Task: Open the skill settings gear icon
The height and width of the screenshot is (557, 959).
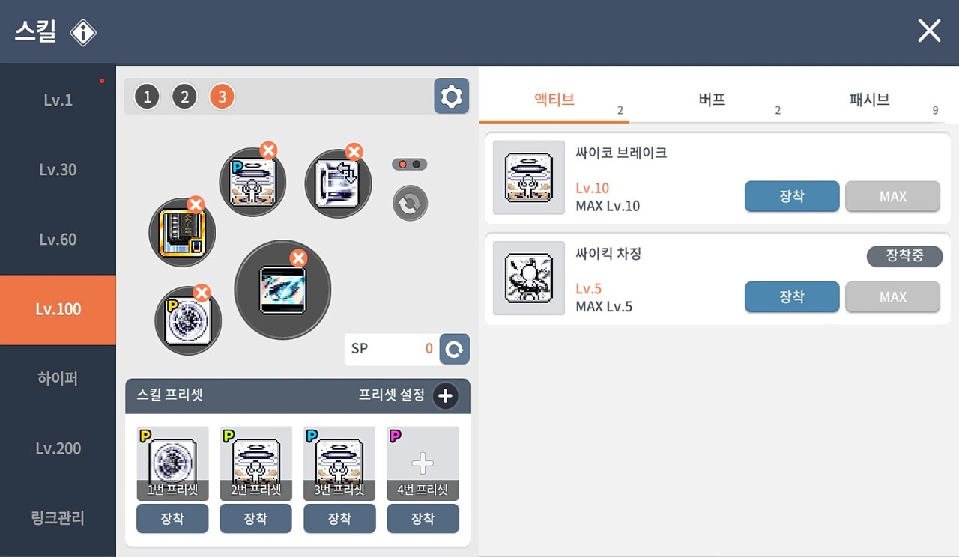Action: [451, 97]
